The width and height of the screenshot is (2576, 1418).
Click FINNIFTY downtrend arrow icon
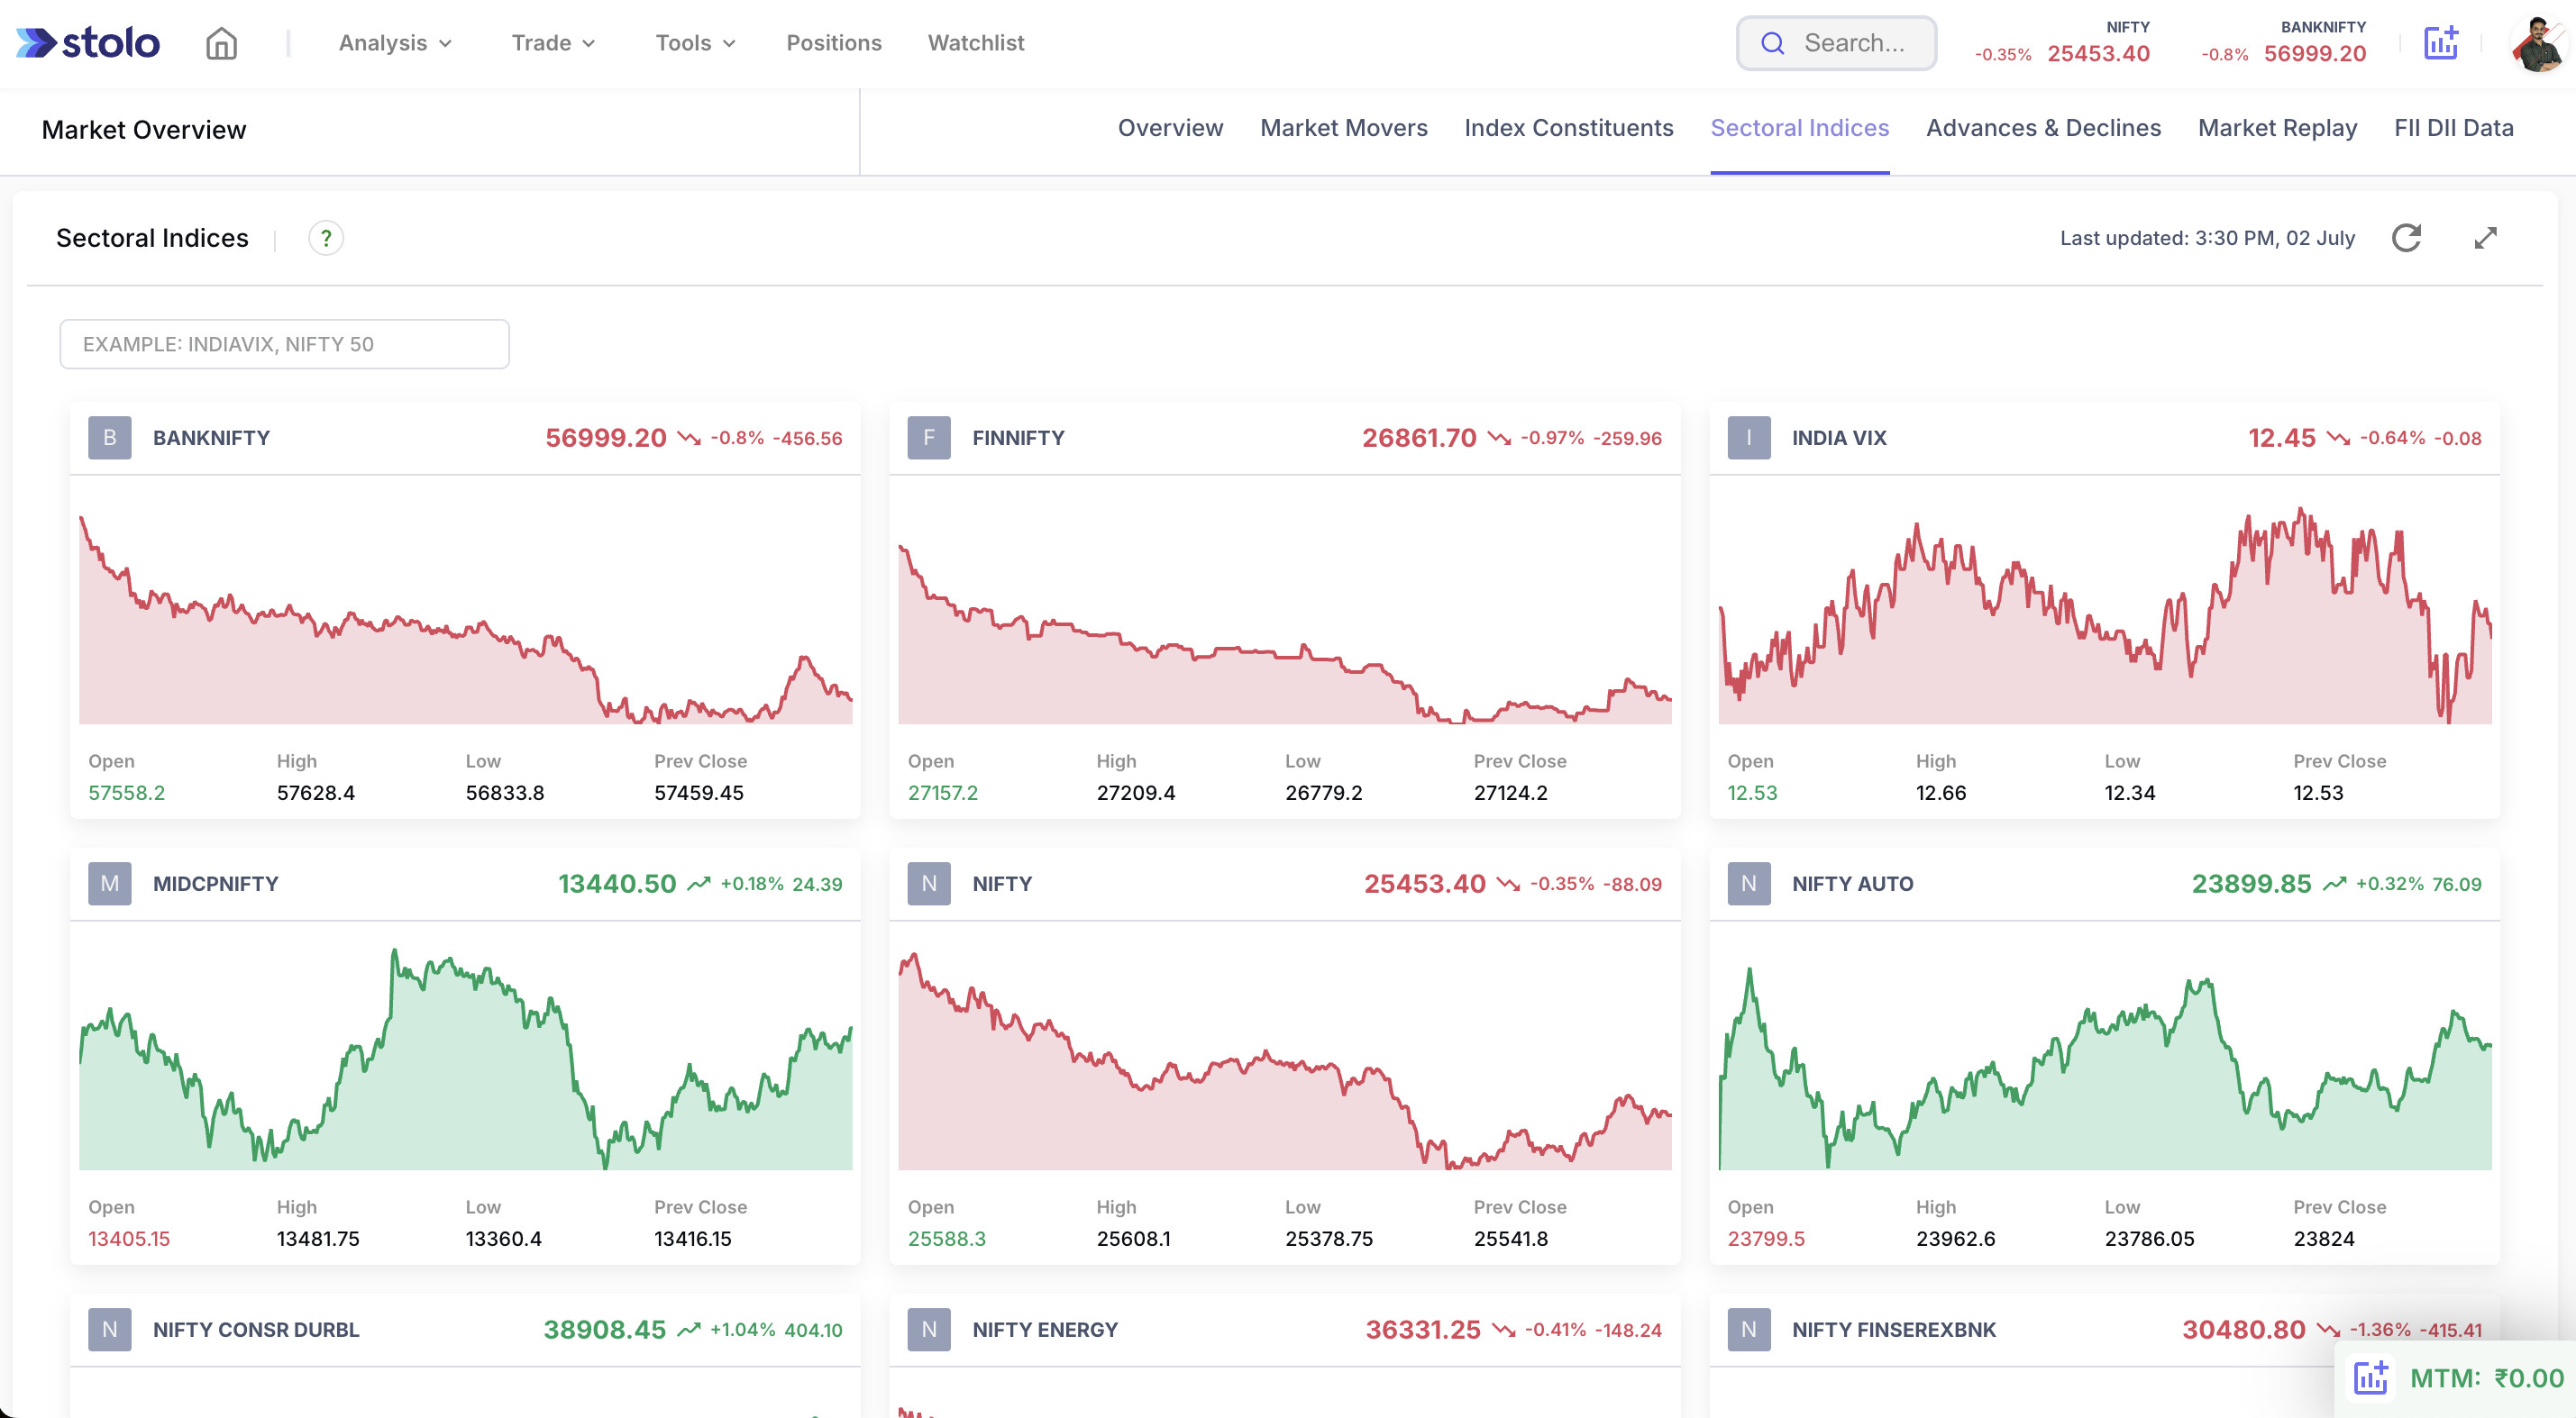[1499, 439]
